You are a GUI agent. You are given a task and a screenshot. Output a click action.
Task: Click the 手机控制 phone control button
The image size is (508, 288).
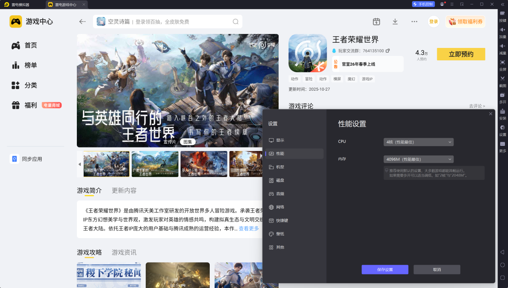pos(423,4)
